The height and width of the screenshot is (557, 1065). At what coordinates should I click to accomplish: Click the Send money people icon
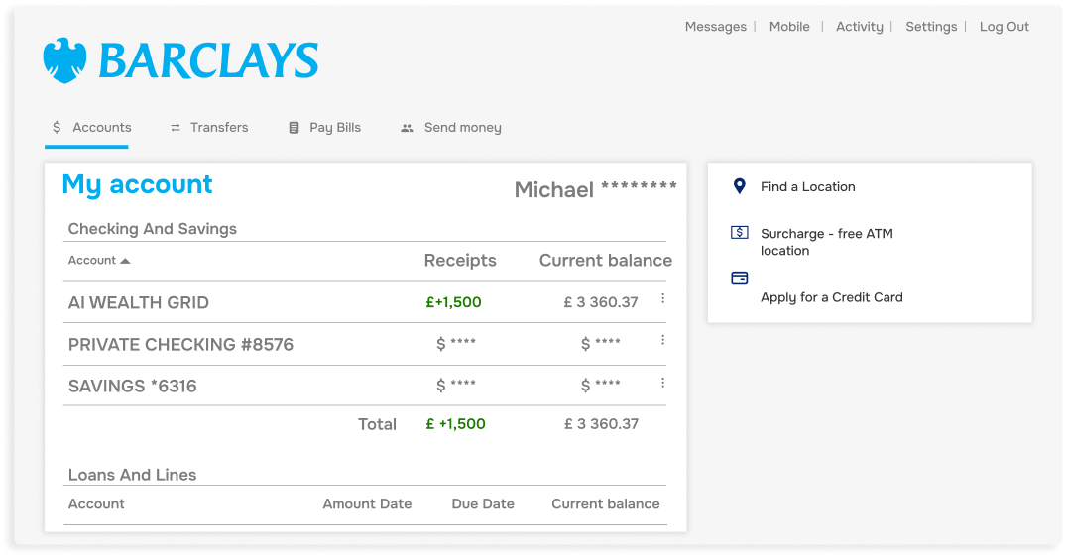click(x=407, y=128)
